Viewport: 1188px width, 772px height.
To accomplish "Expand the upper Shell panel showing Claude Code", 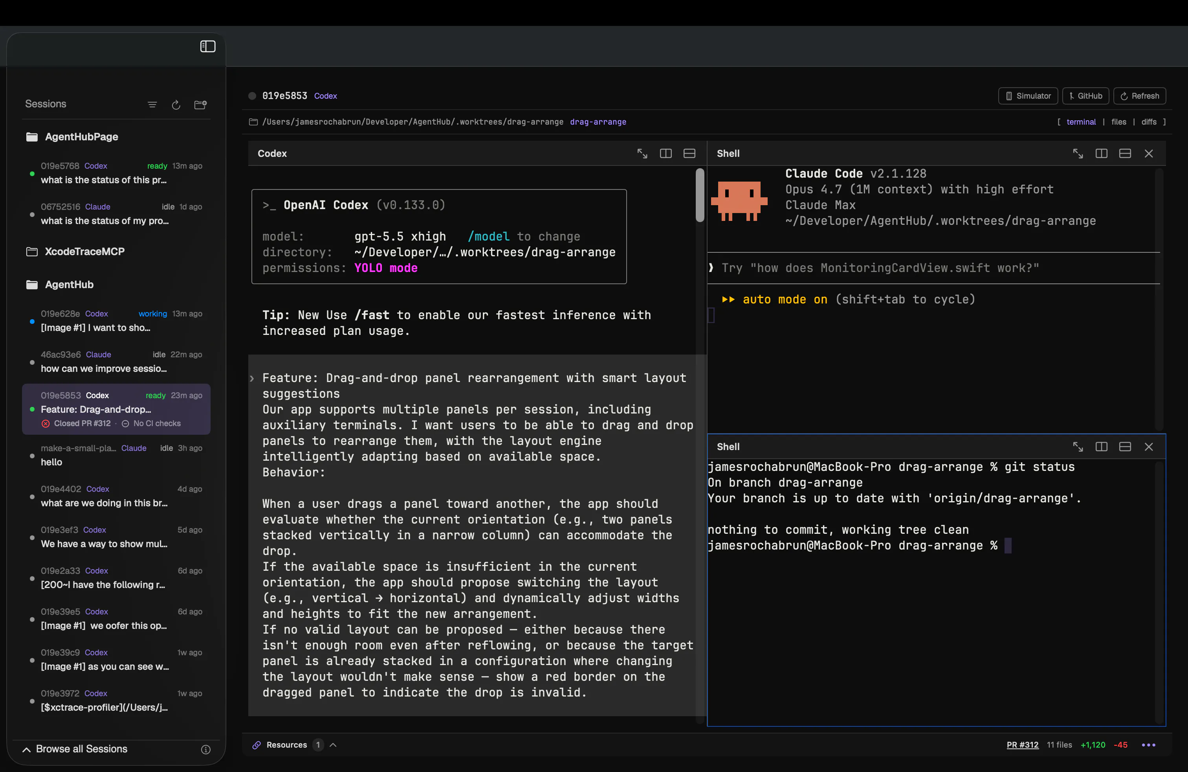I will tap(1078, 153).
